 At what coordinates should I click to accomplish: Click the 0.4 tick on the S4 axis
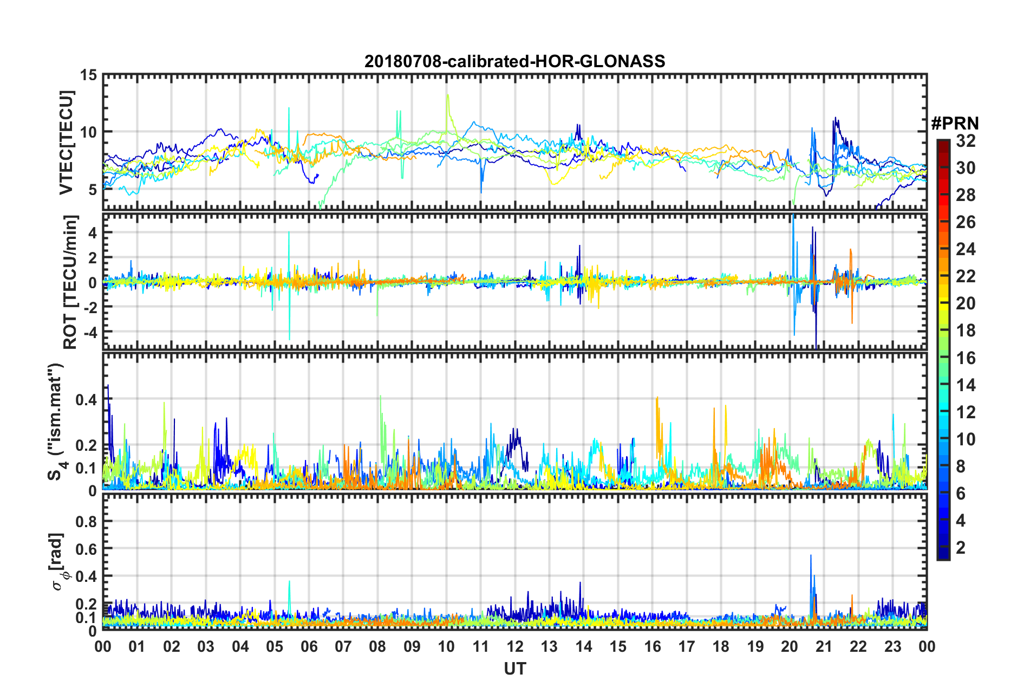click(x=86, y=400)
